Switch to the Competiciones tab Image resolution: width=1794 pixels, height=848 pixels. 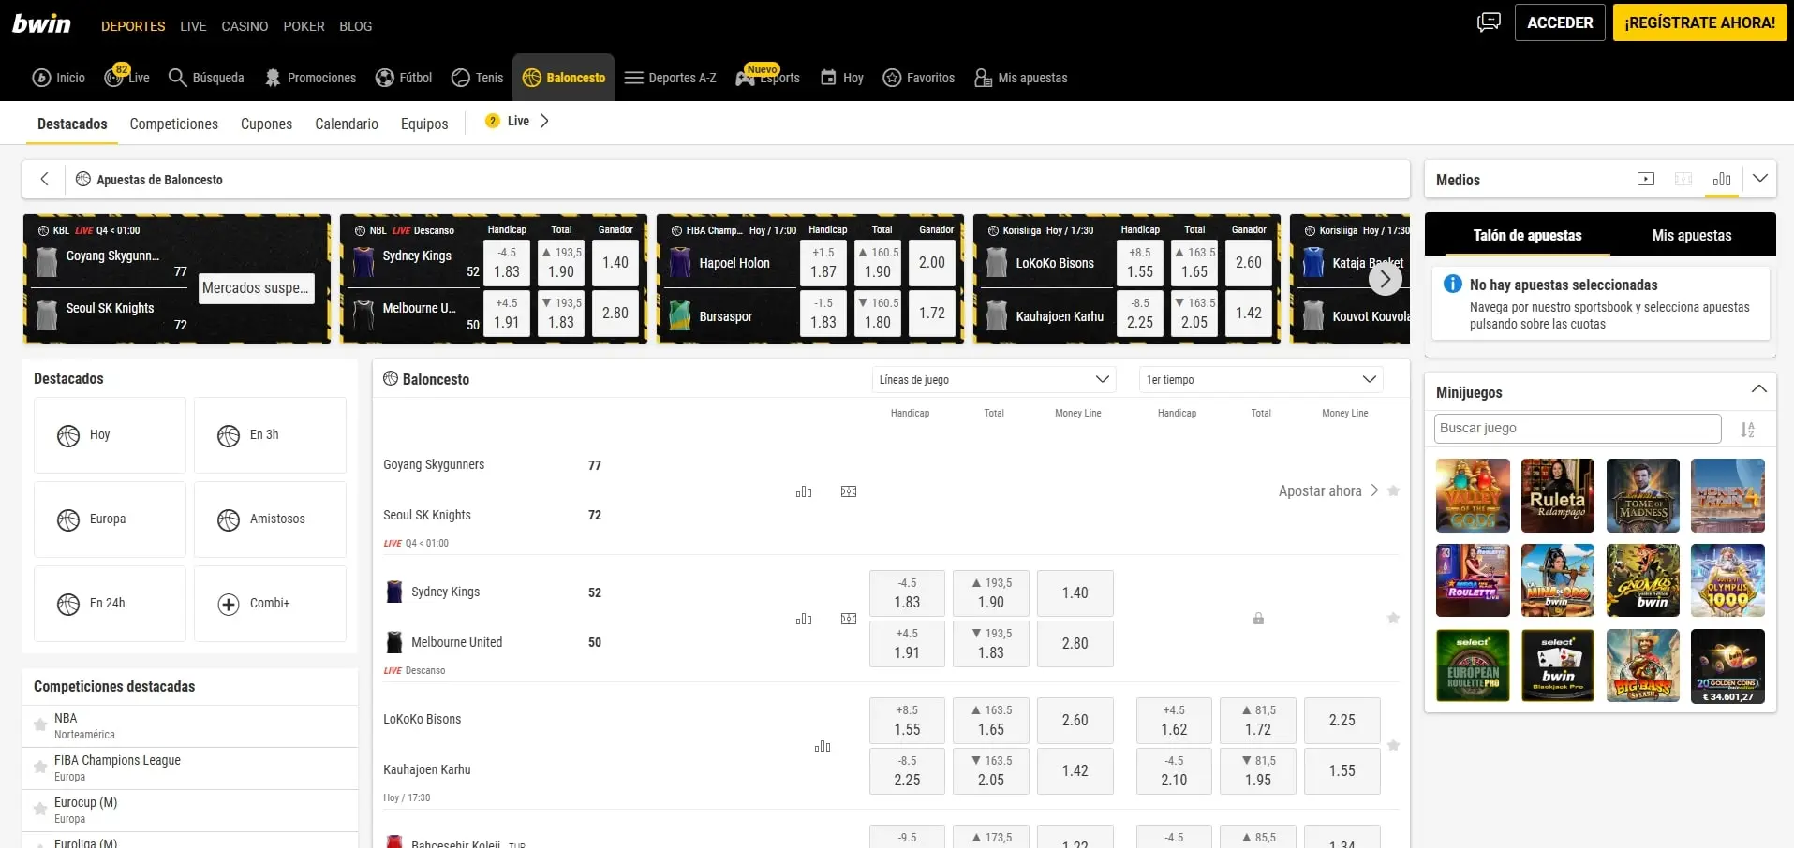click(x=173, y=124)
